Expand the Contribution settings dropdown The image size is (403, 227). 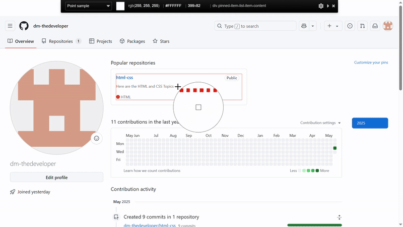pyautogui.click(x=320, y=123)
